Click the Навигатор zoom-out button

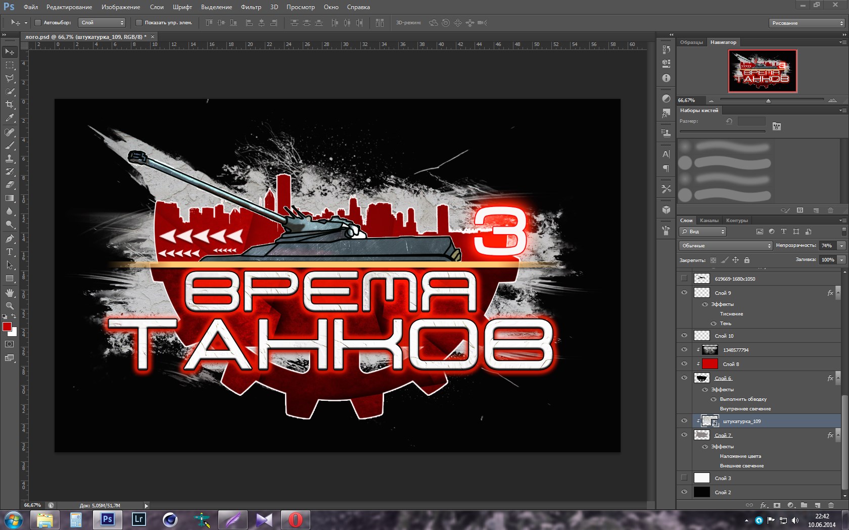pos(712,100)
